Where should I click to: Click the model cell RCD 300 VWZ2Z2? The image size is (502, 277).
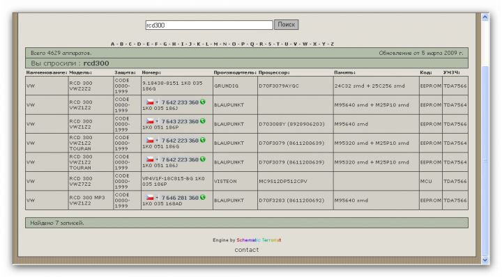(x=91, y=86)
